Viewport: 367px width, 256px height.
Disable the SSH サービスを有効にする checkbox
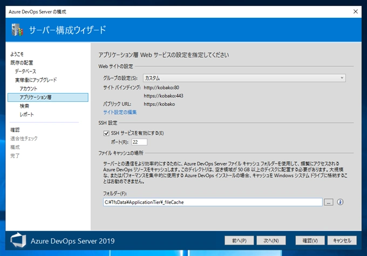tap(106, 133)
